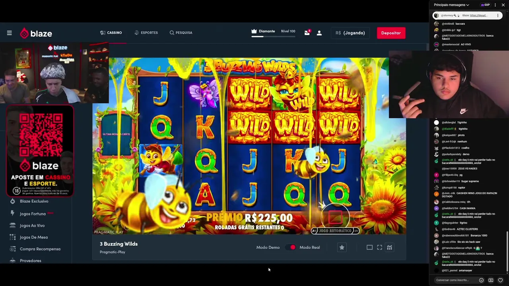509x286 pixels.
Task: Click the Blaze QR code promo banner
Action: click(40, 151)
